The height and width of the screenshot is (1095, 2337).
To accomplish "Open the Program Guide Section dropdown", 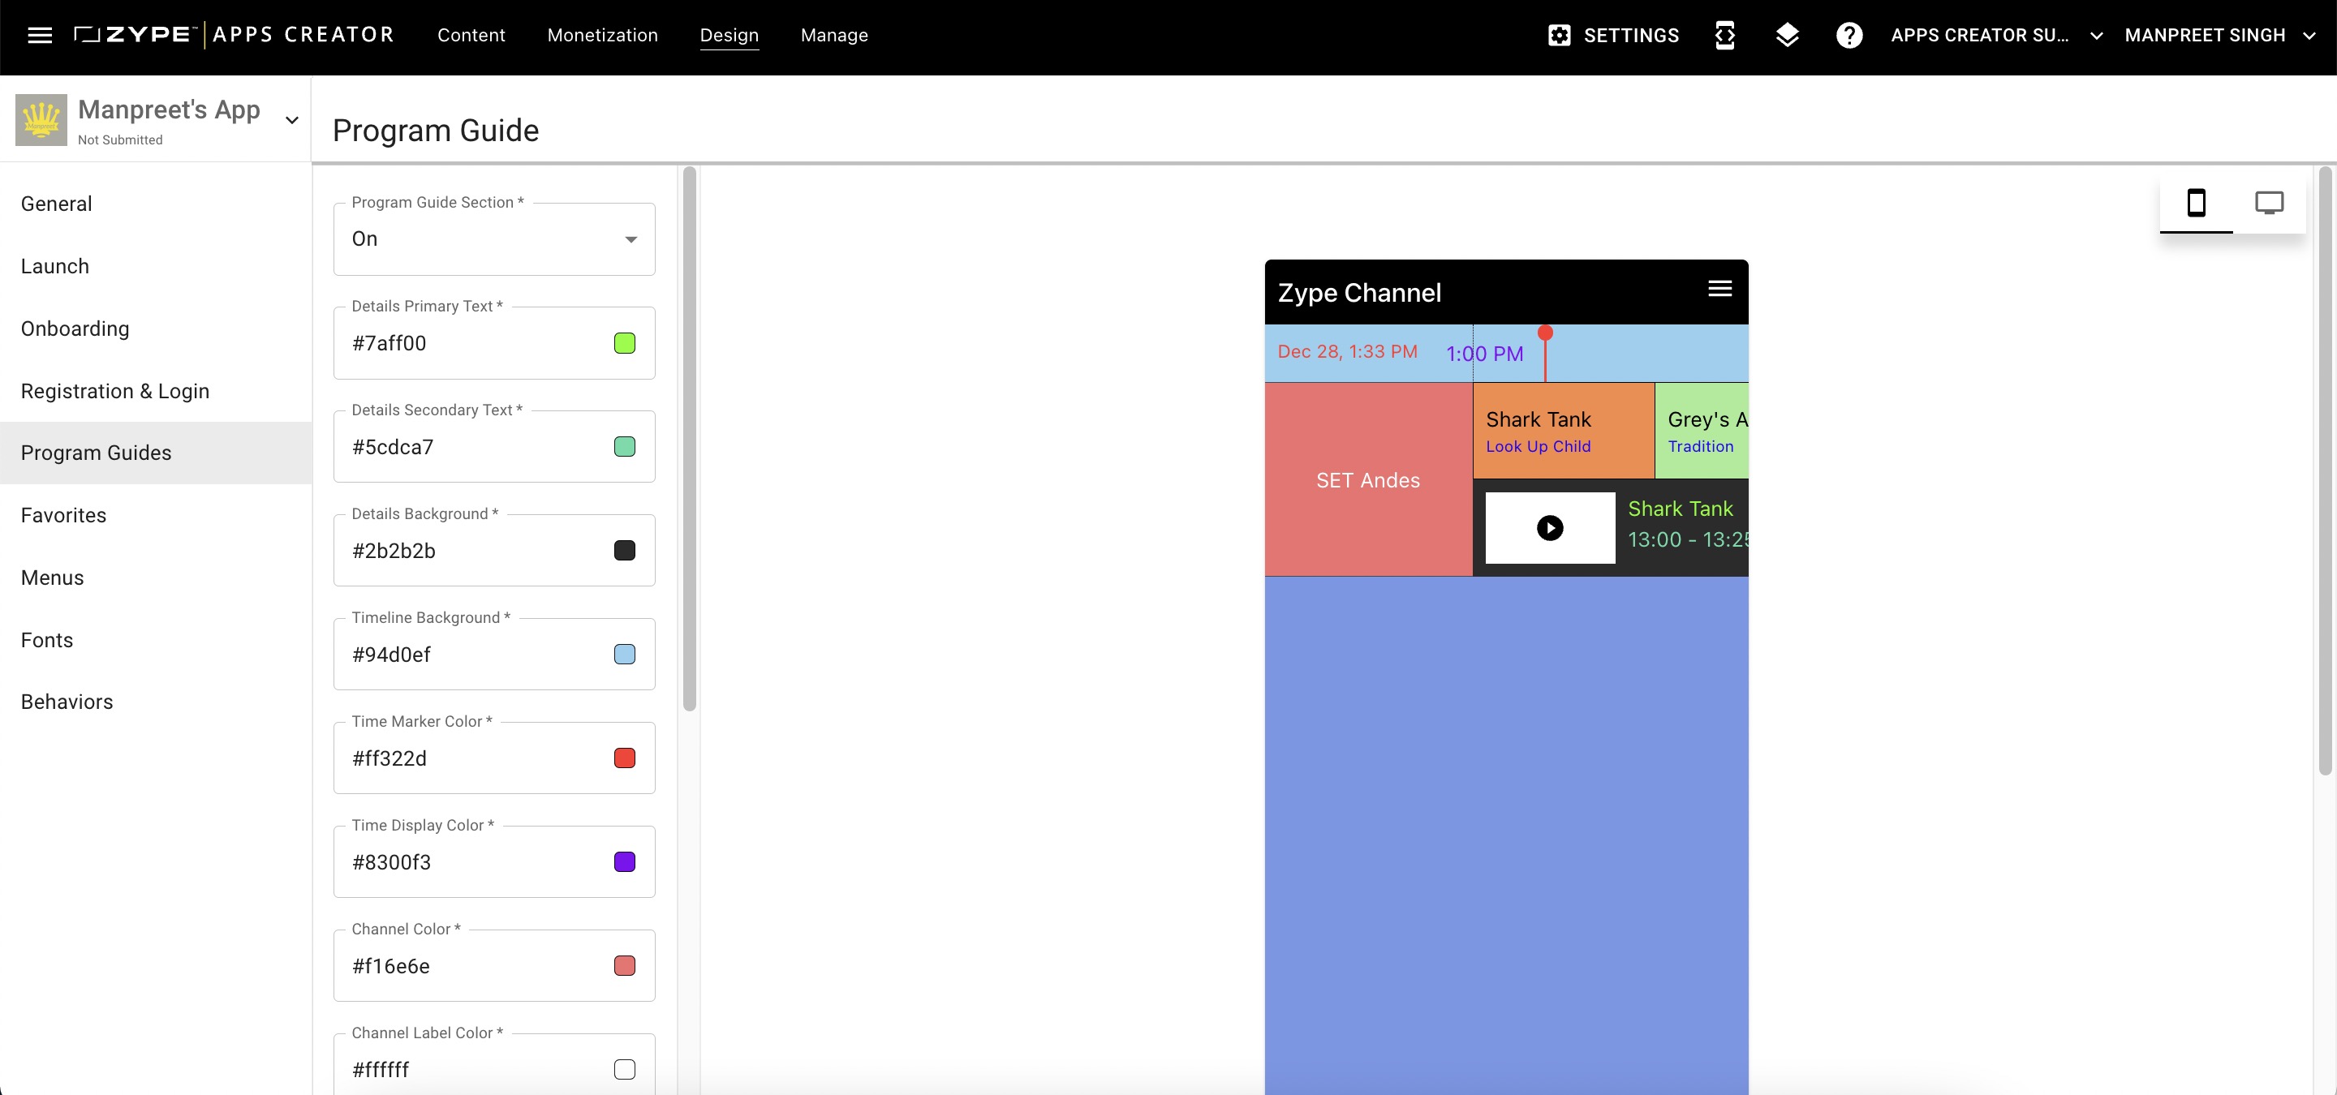I will [x=493, y=238].
